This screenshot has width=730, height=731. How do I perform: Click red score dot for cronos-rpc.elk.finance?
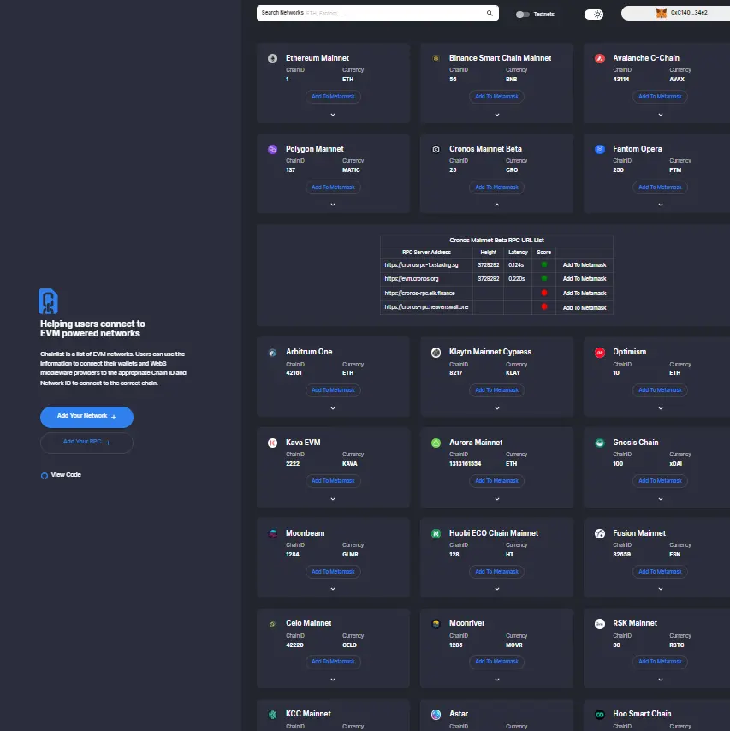tap(544, 293)
